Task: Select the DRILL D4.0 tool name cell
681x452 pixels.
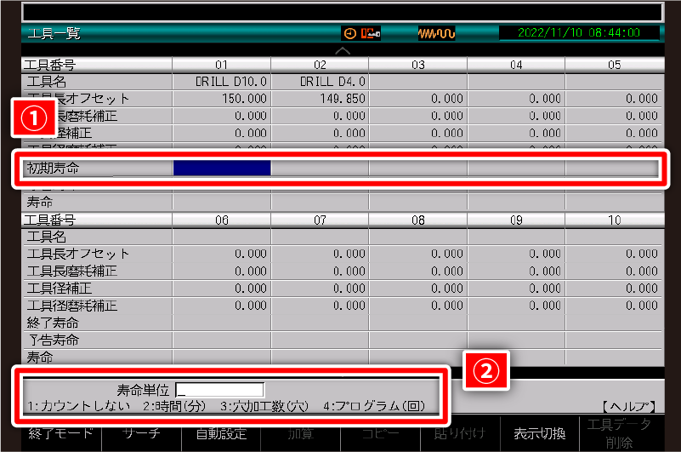Action: click(x=320, y=82)
